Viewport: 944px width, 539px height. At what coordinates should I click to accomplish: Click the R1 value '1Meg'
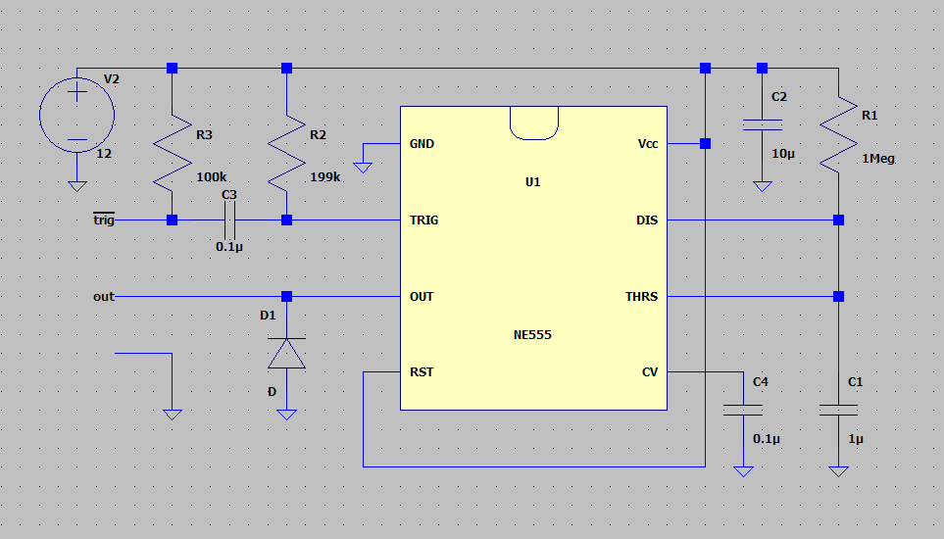(x=877, y=159)
